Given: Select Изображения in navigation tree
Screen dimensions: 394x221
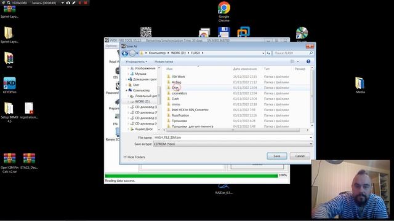Looking at the screenshot, I should (x=145, y=68).
